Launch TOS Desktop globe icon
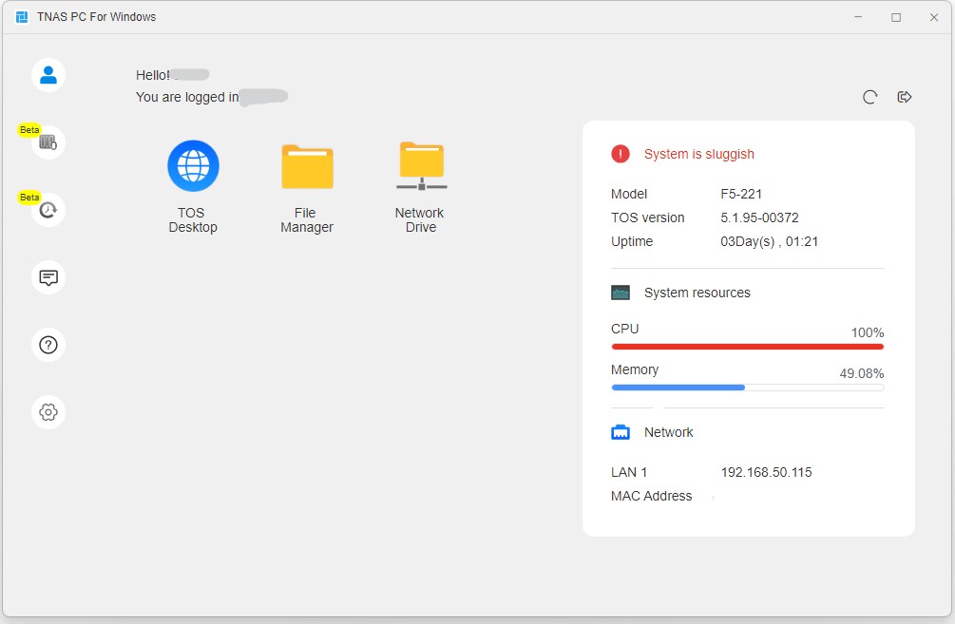The width and height of the screenshot is (955, 624). click(193, 165)
